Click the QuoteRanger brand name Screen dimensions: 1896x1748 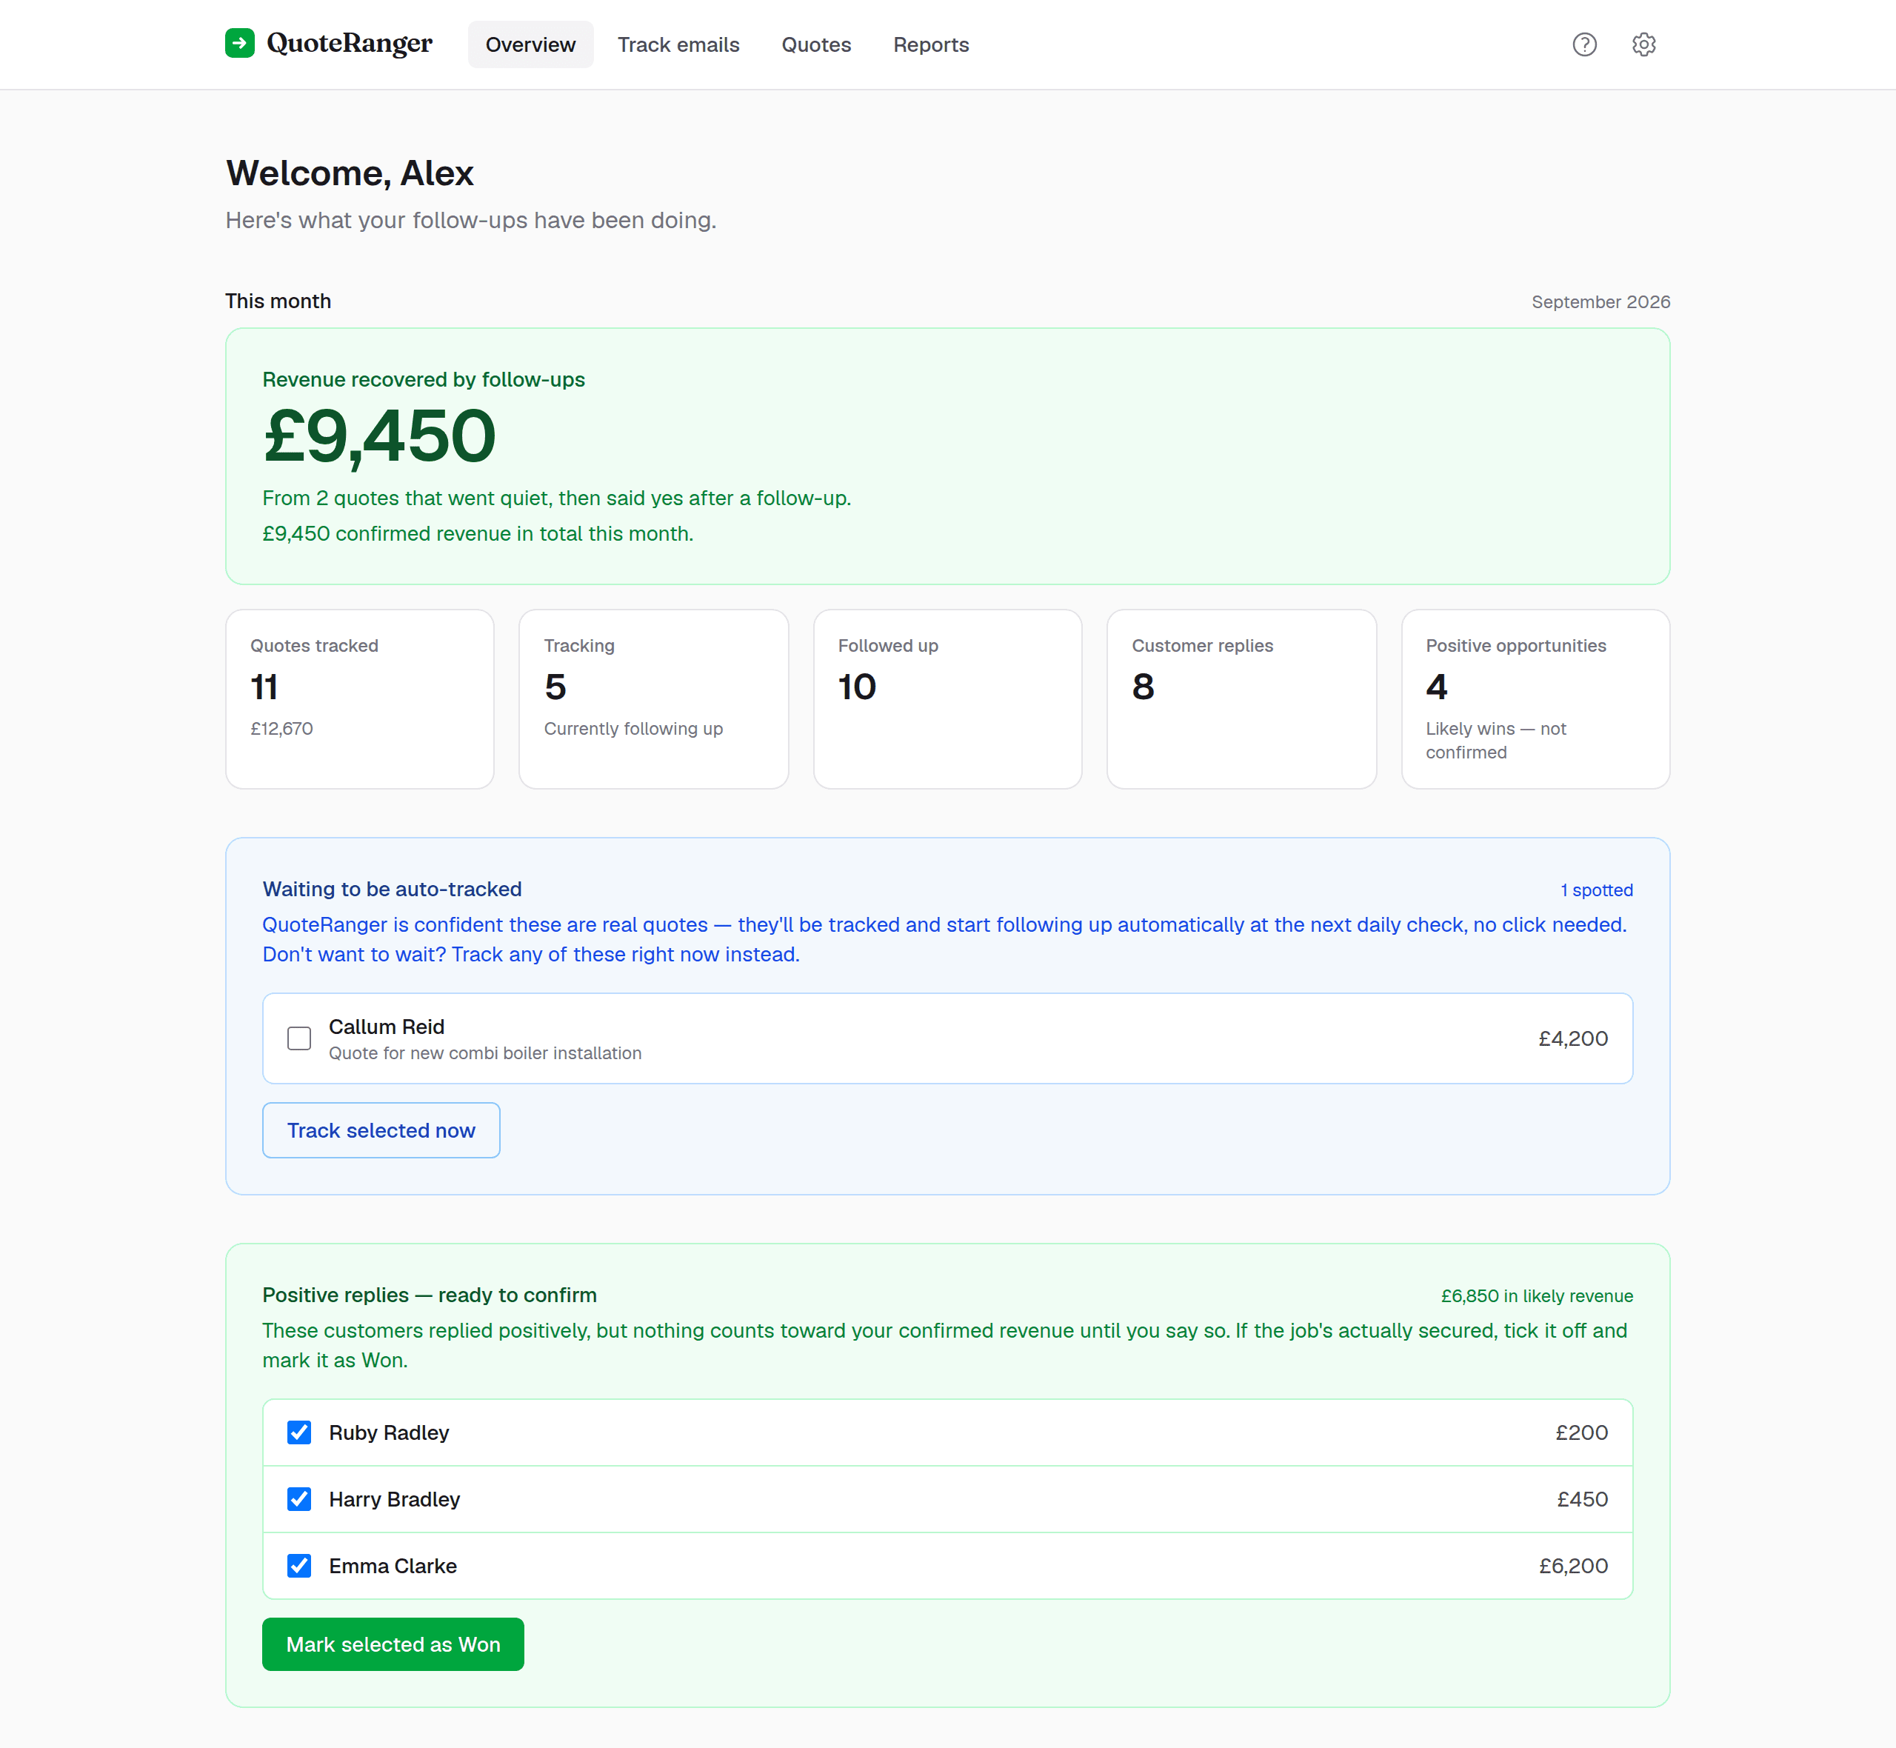point(350,44)
